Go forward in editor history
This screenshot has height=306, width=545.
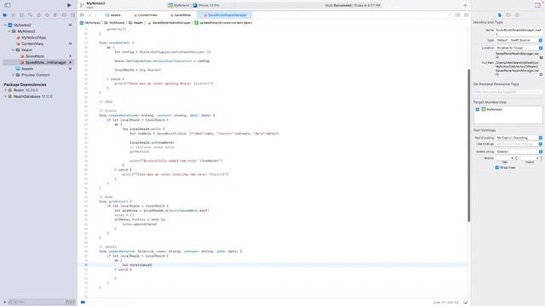point(95,15)
